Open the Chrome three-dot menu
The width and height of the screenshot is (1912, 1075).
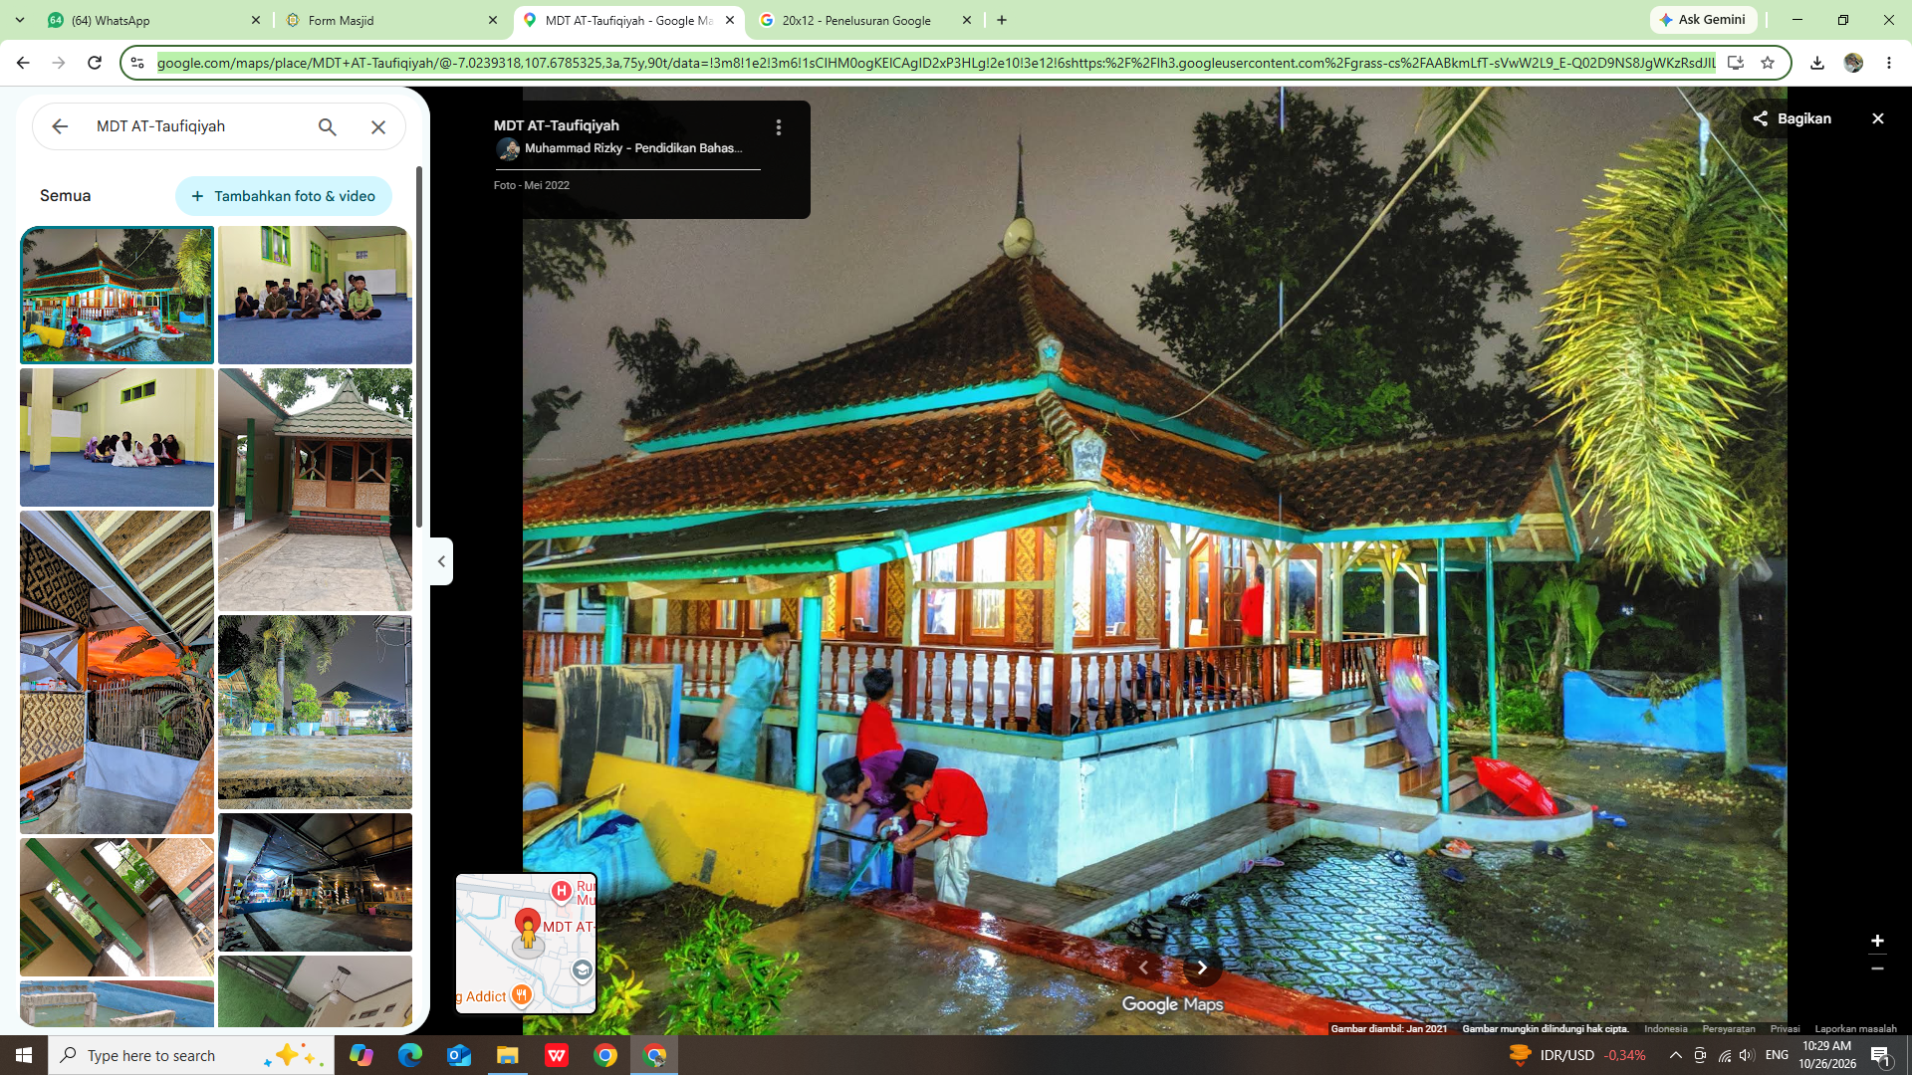click(1889, 63)
